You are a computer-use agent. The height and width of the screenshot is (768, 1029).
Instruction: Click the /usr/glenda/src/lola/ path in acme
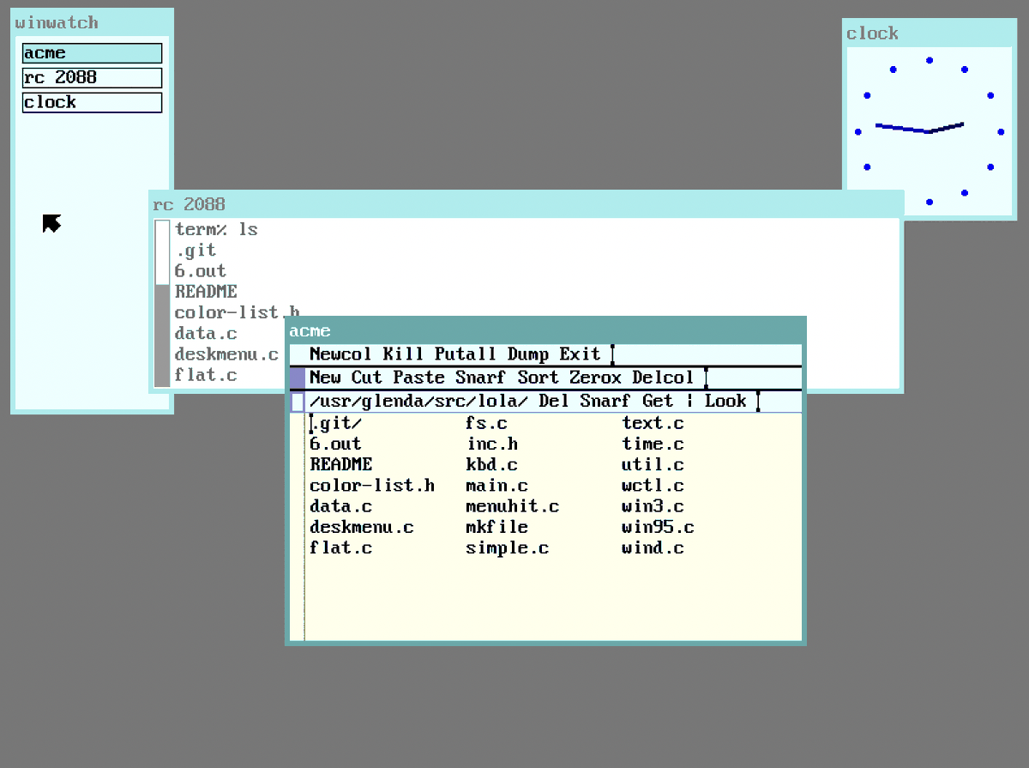[419, 401]
